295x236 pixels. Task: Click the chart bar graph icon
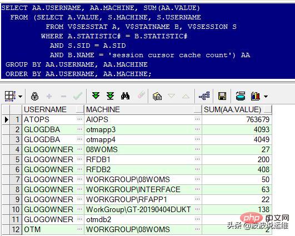click(256, 96)
